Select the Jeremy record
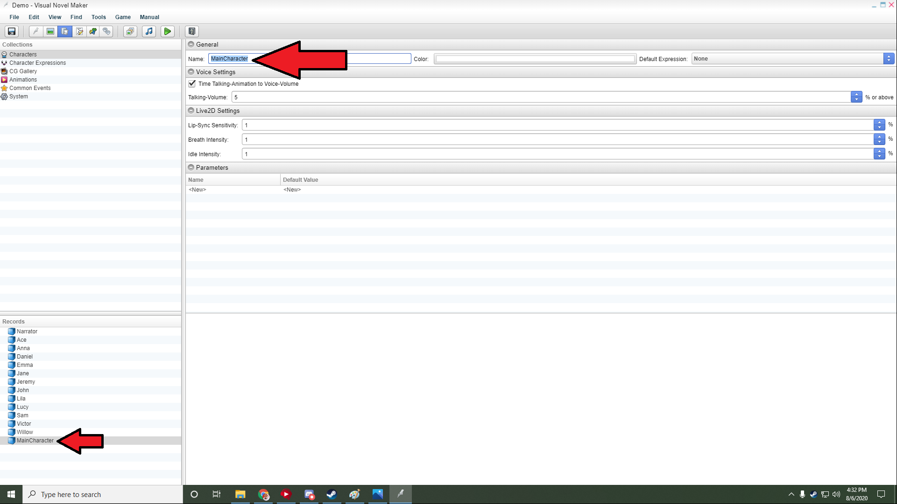The height and width of the screenshot is (504, 897). tap(26, 382)
